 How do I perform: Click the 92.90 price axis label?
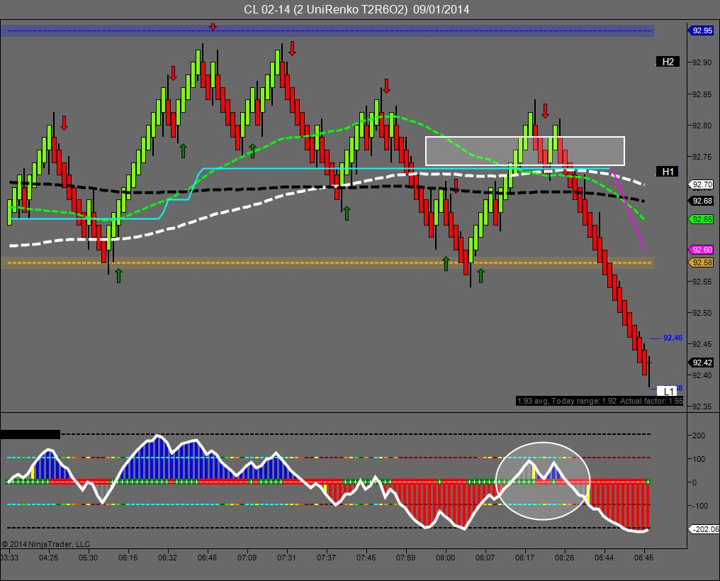pyautogui.click(x=702, y=62)
